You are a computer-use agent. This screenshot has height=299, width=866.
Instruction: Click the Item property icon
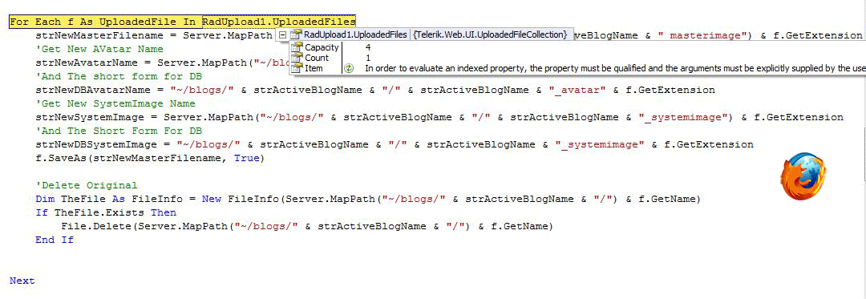(x=297, y=68)
